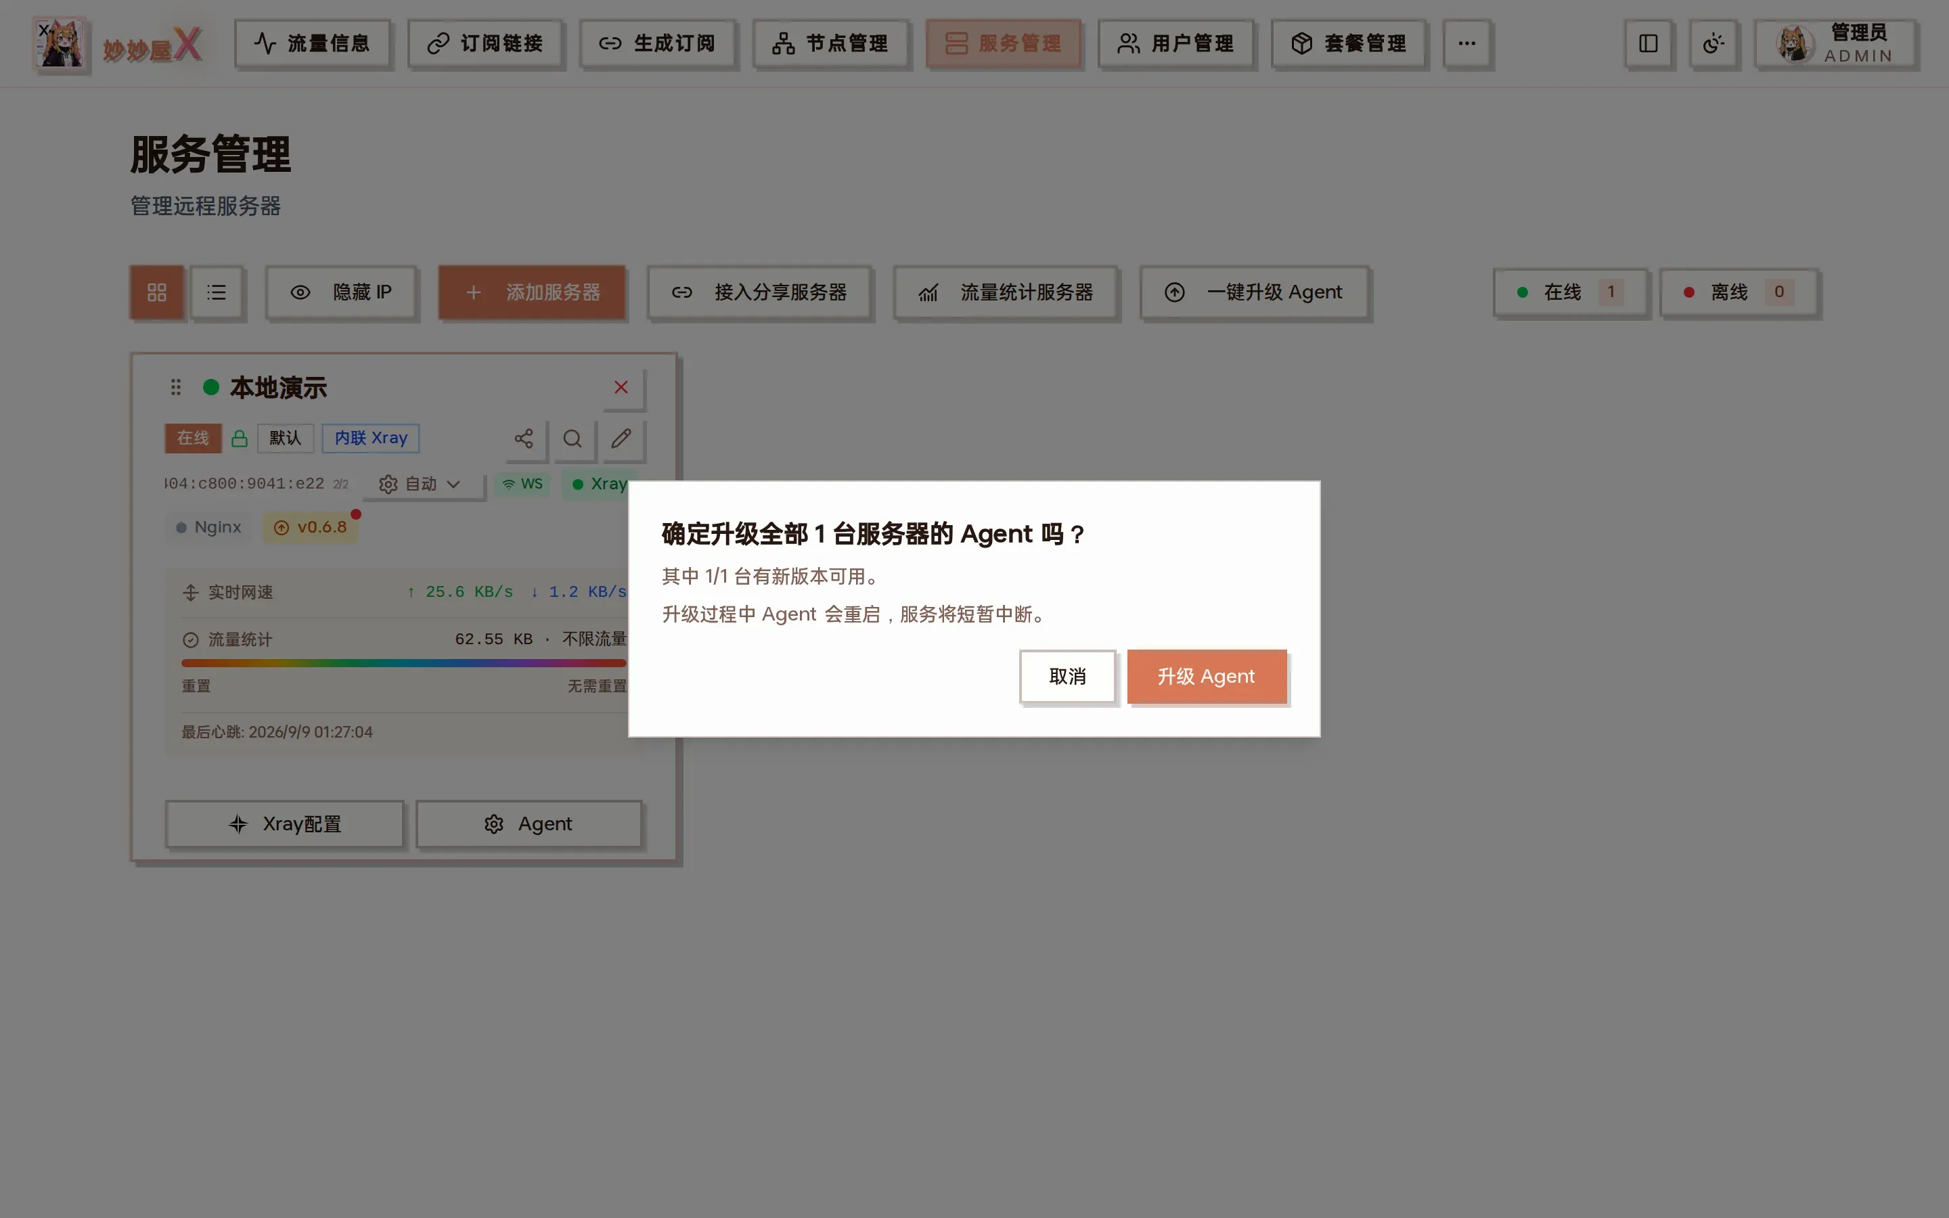
Task: Filter by 在线 status count
Action: (1571, 292)
